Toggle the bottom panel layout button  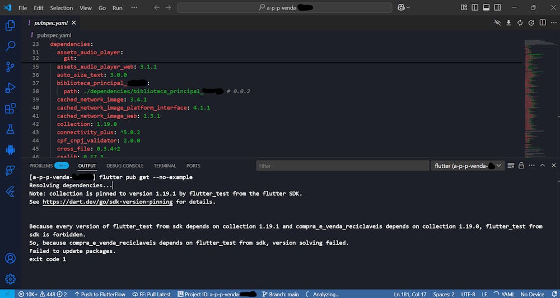(x=486, y=8)
